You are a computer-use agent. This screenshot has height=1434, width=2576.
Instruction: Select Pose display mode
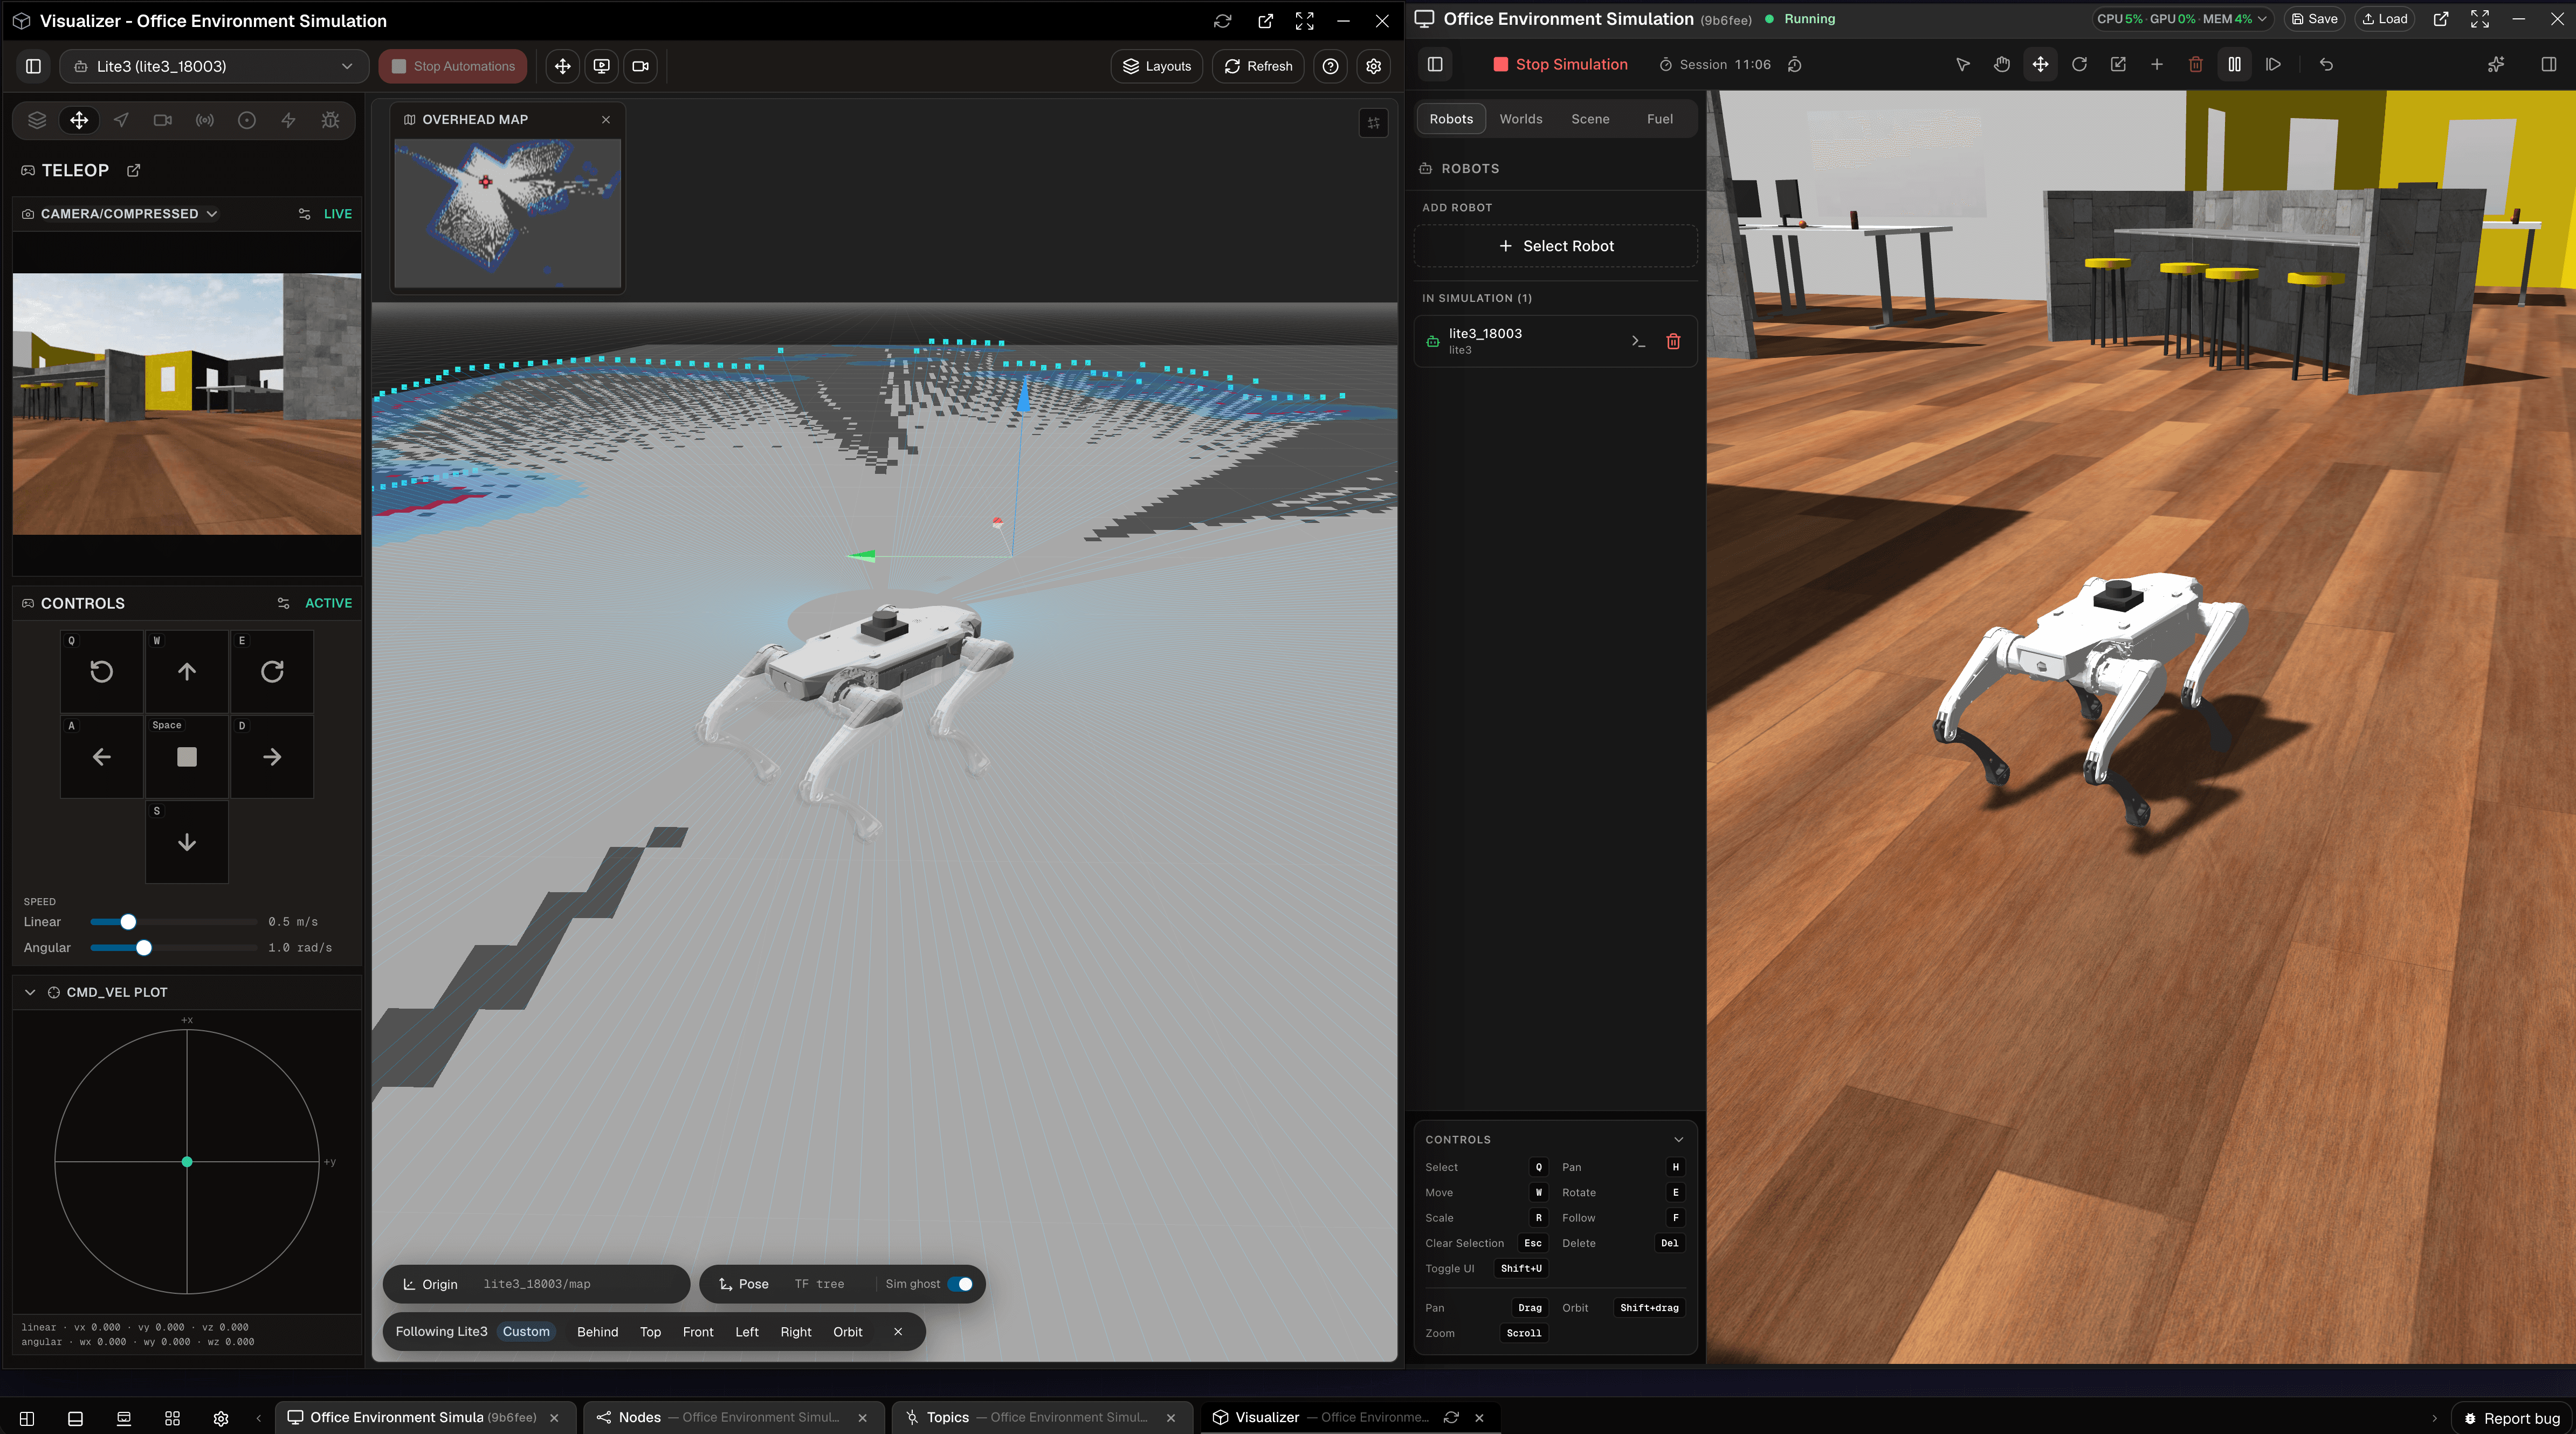[744, 1284]
